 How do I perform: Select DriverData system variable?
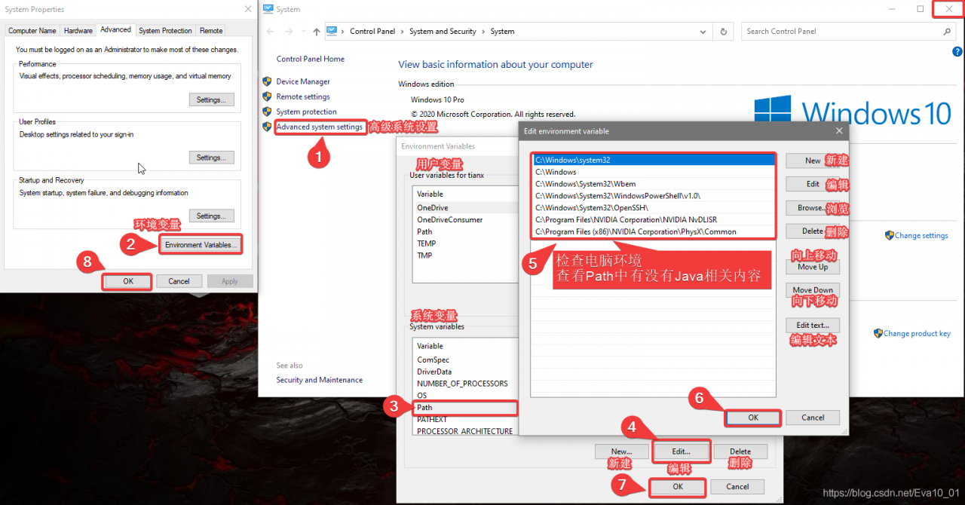coord(466,372)
